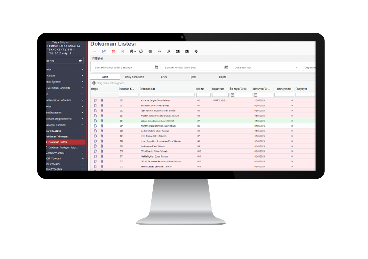368x259 pixels.
Task: Sort by Doküman Adı column header
Action: coord(147,89)
